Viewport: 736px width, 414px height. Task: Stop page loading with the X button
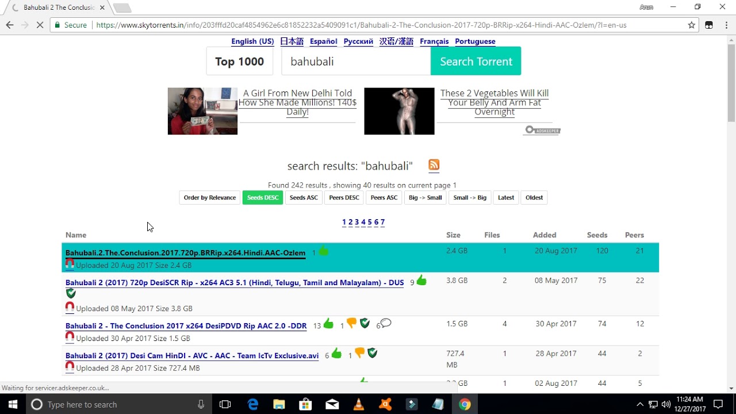click(40, 25)
